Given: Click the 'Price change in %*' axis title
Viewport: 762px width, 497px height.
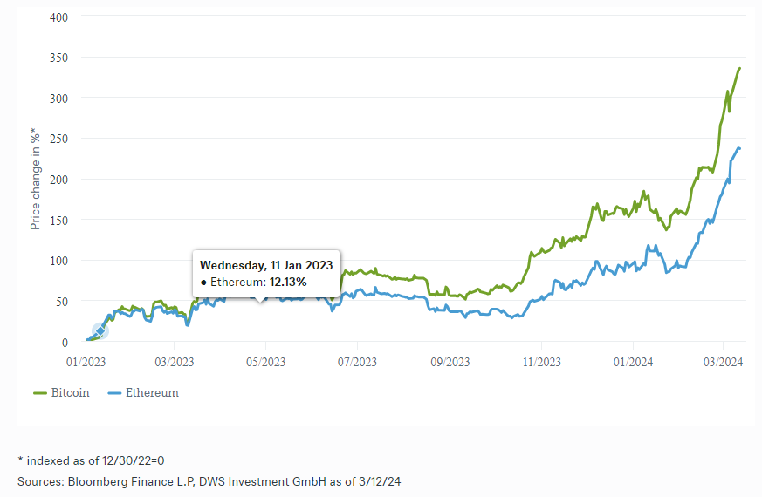Looking at the screenshot, I should [36, 178].
